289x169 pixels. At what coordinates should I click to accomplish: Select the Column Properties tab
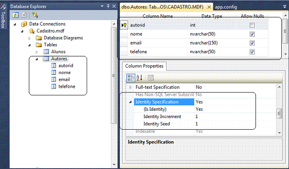tap(144, 66)
